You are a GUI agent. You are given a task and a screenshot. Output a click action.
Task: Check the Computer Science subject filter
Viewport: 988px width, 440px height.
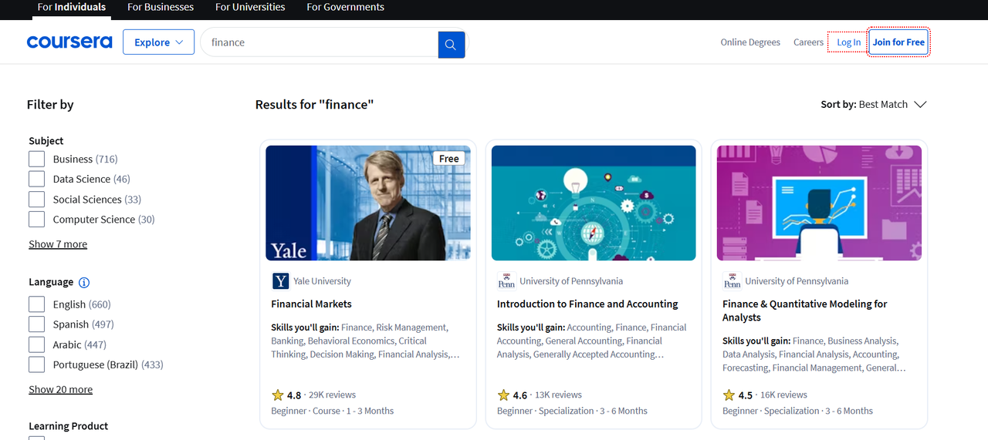[37, 220]
